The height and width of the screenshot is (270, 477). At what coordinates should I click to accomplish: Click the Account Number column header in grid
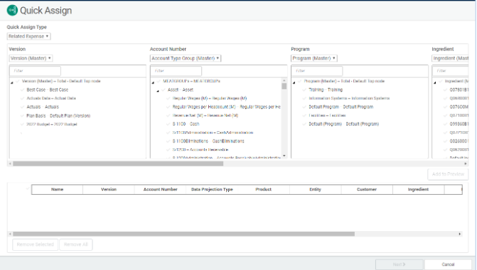(161, 189)
